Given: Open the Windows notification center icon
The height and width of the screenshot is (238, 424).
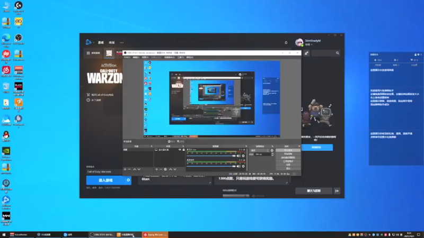Looking at the screenshot, I should point(419,235).
